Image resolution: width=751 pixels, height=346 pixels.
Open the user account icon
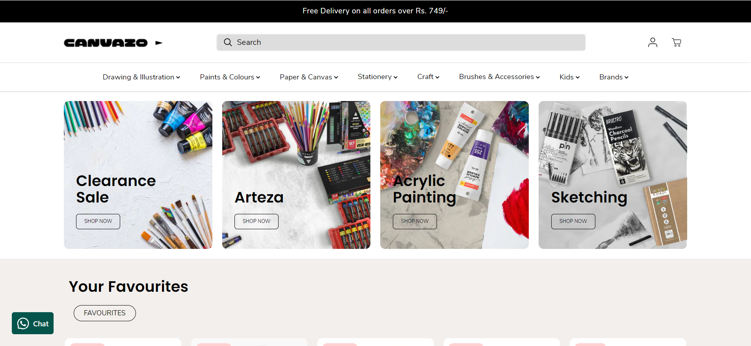point(652,42)
